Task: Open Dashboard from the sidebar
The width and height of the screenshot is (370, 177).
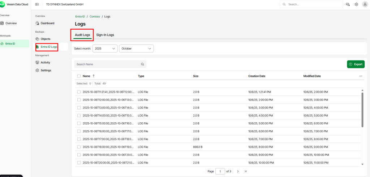Action: click(x=47, y=23)
